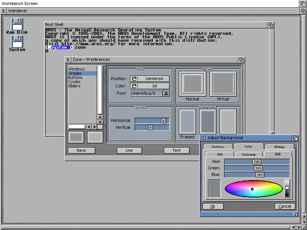Click the Use button
The width and height of the screenshot is (307, 230).
point(129,150)
